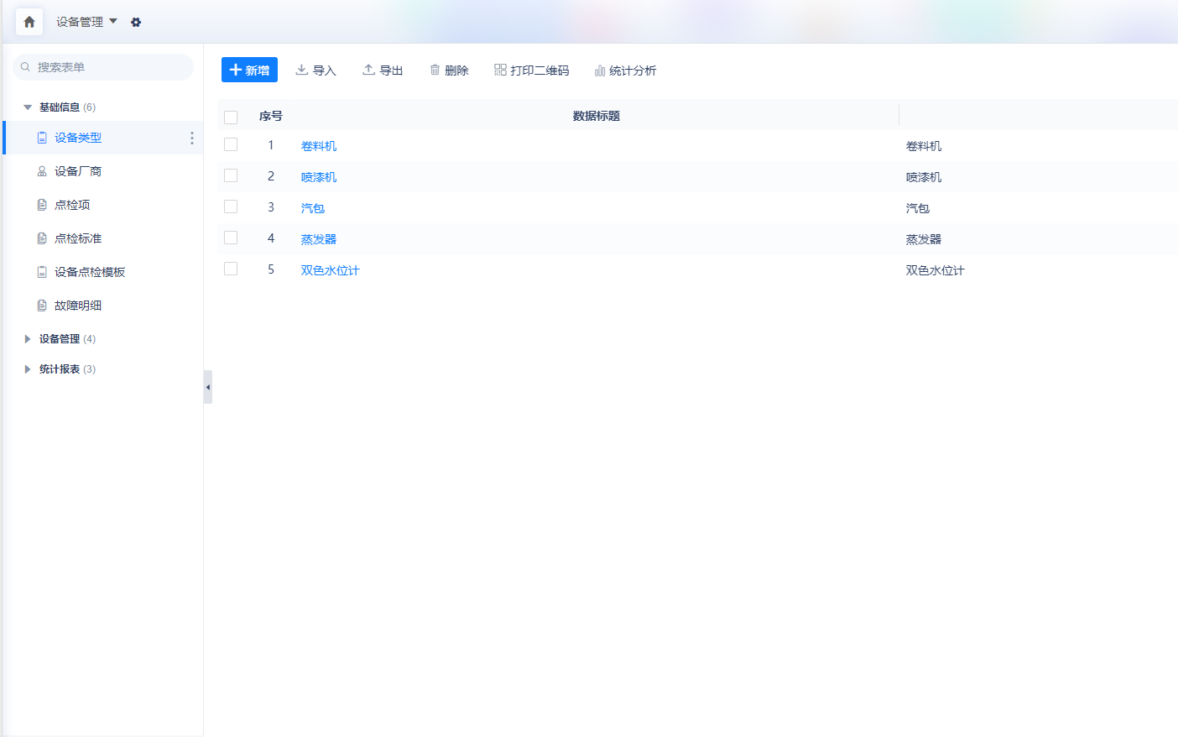The width and height of the screenshot is (1178, 737).
Task: Open the 卷料机 record link
Action: pyautogui.click(x=319, y=146)
